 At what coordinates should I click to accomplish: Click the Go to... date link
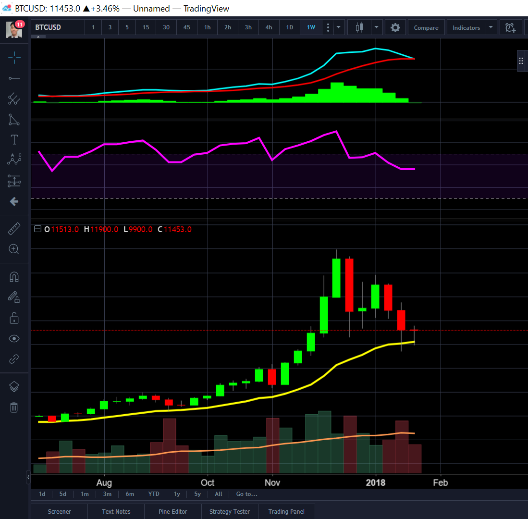point(246,494)
